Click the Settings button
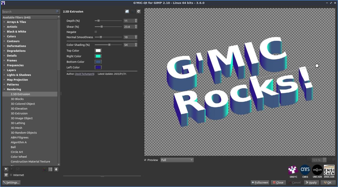 pyautogui.click(x=11, y=183)
